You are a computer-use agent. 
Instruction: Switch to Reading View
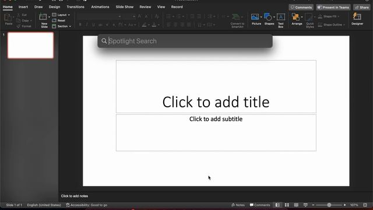(x=296, y=205)
